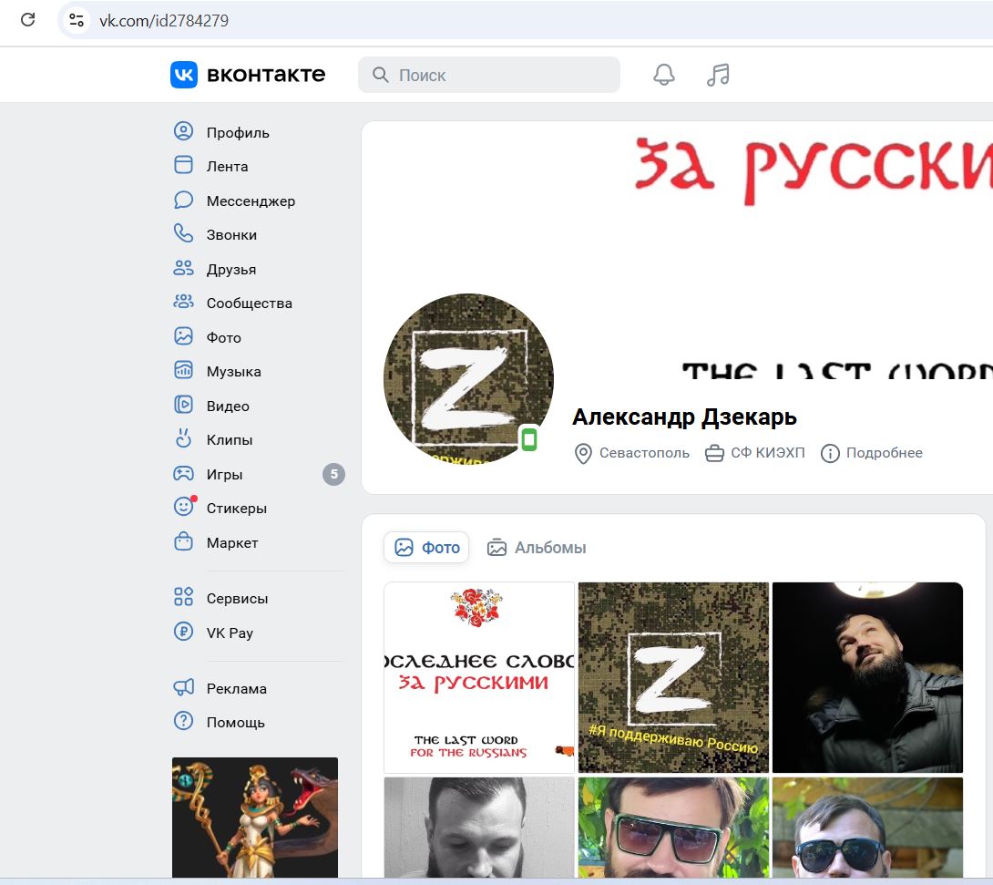Click the VK Pay ruble icon
This screenshot has width=993, height=885.
(184, 632)
